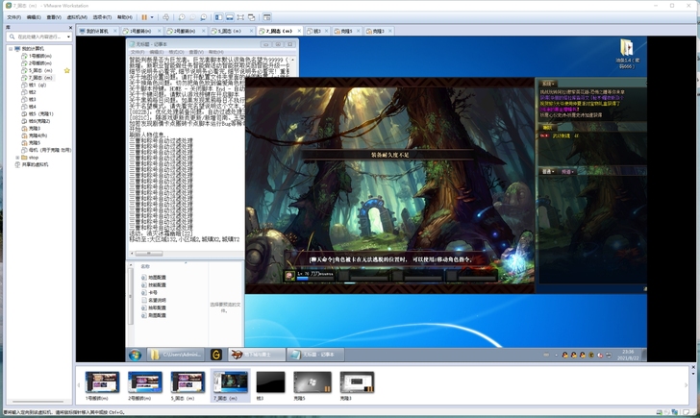Click the thumbnail bar left scroll arrow
Viewport: 700px width, 418px height.
[79, 385]
